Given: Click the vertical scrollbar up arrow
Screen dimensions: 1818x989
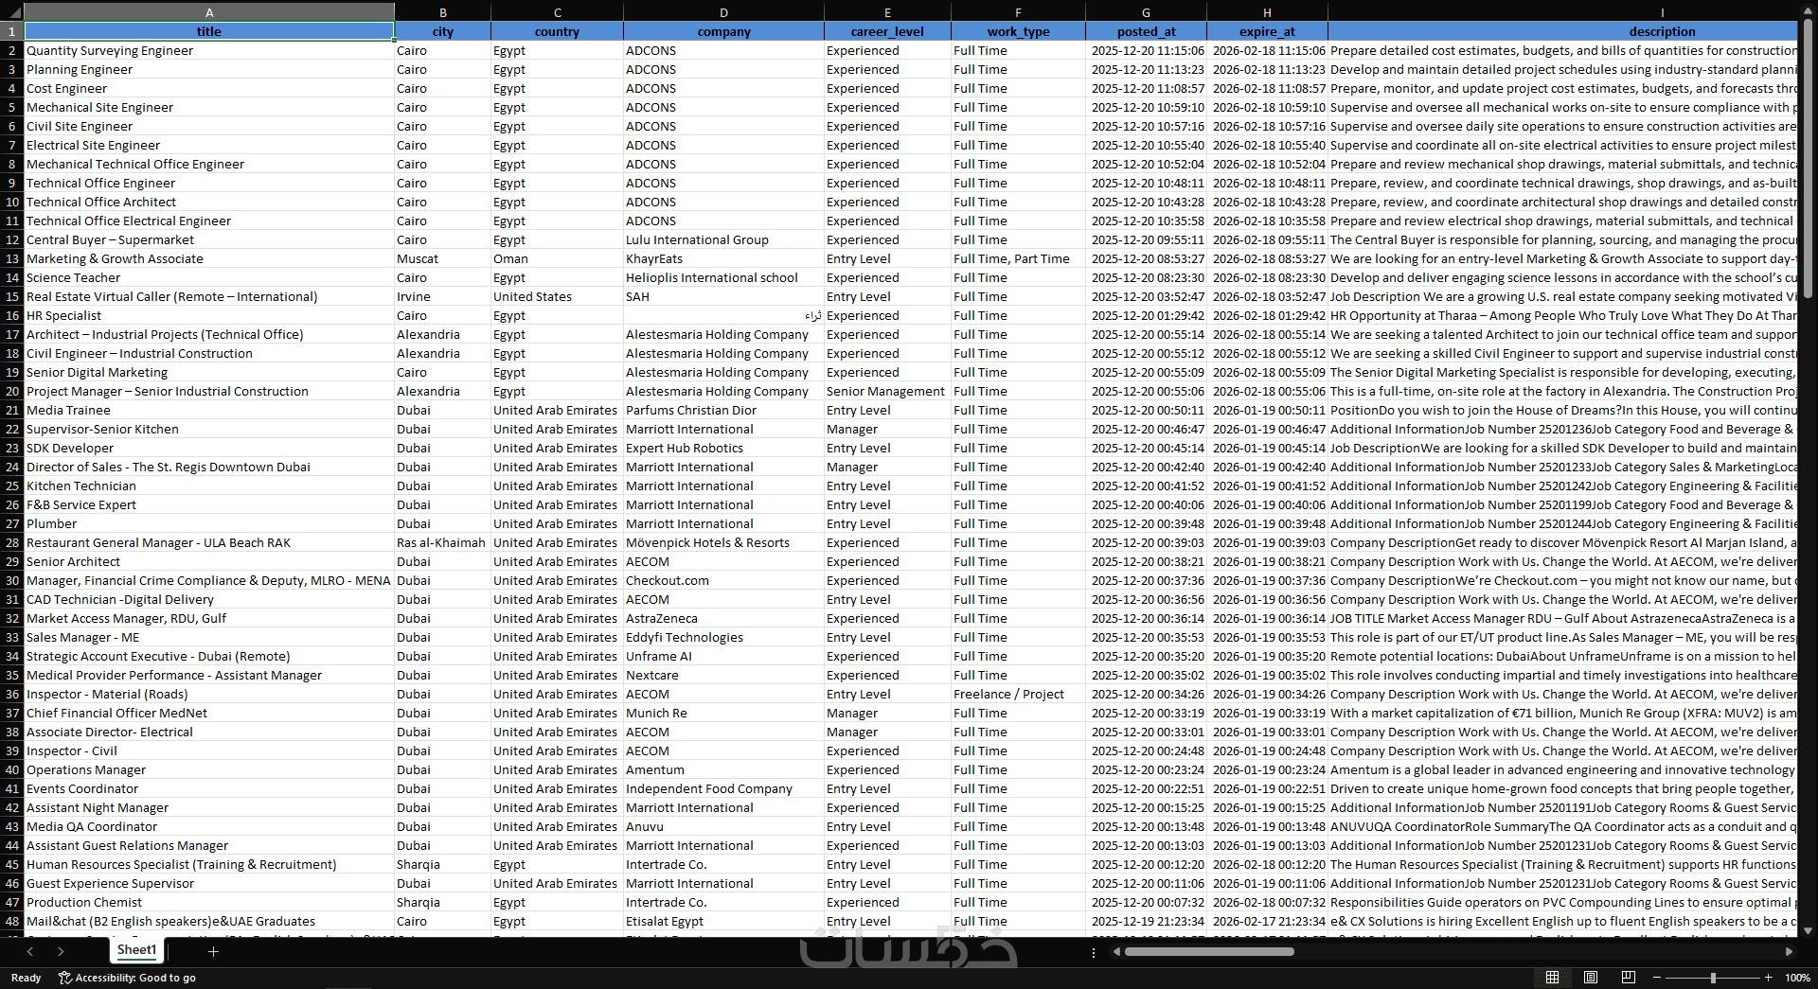Looking at the screenshot, I should tap(1808, 12).
